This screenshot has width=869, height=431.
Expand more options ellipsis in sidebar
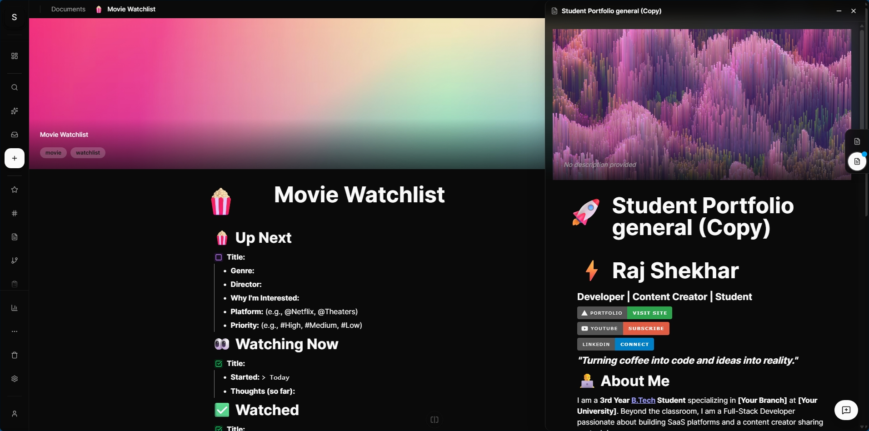[x=15, y=331]
